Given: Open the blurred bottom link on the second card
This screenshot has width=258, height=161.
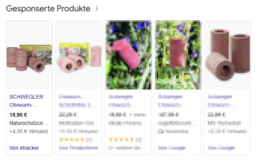Looking at the screenshot, I should point(78,148).
